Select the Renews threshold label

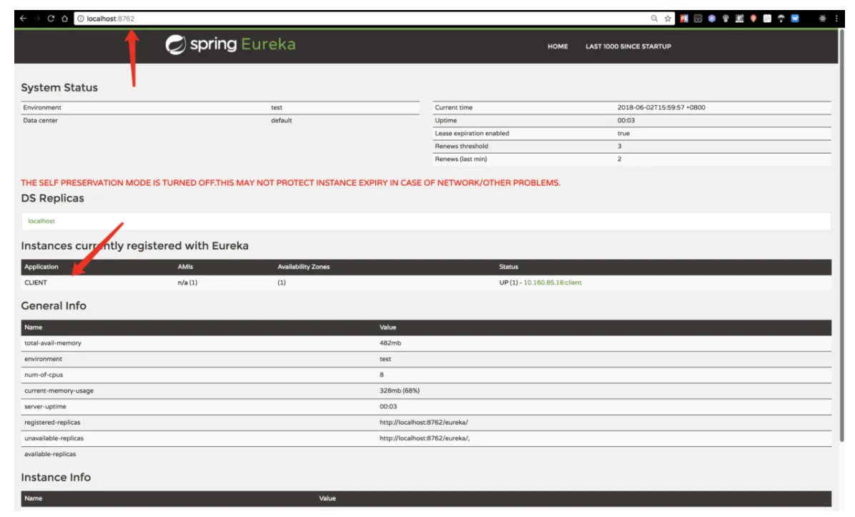coord(461,146)
